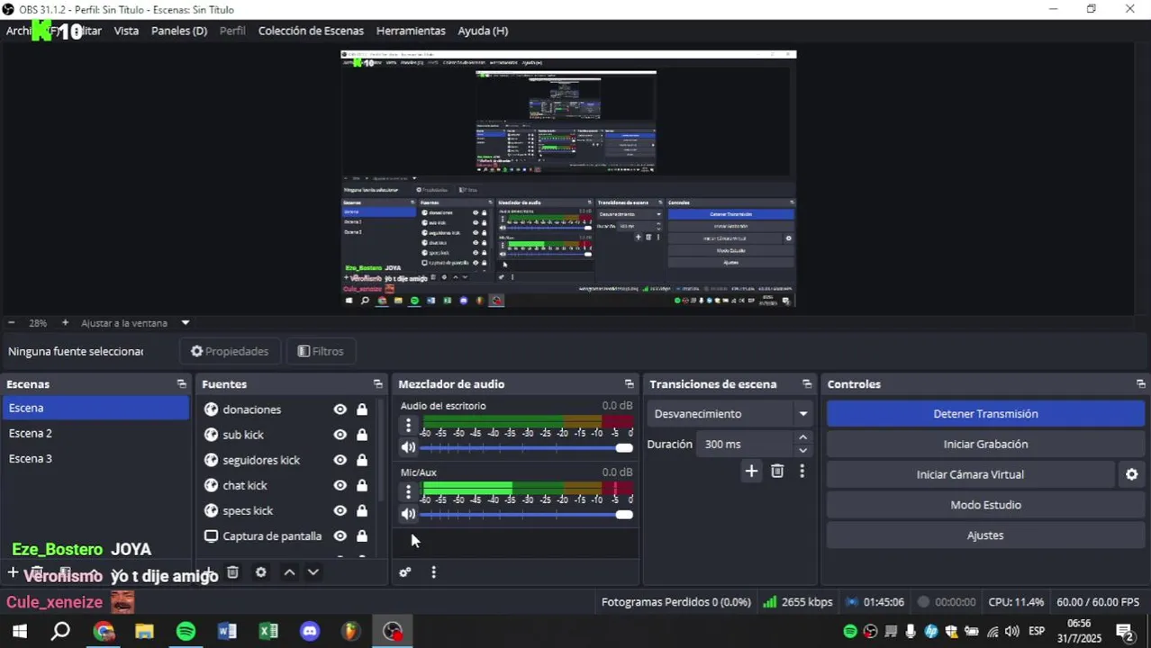Click Detener Transmisión button
1151x648 pixels.
click(x=985, y=414)
